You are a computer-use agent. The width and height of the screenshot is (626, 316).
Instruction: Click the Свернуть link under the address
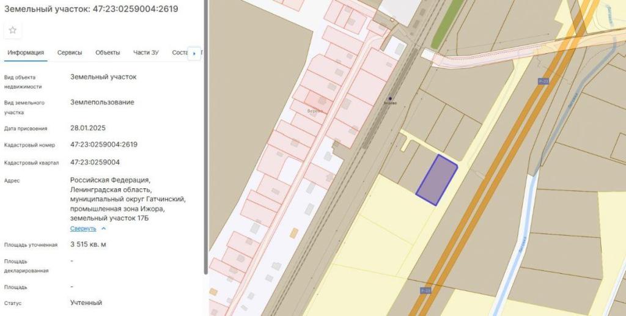point(83,229)
